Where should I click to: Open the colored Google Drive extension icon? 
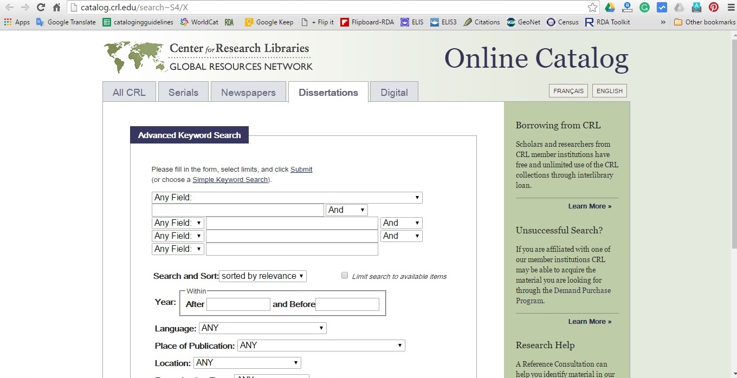coord(610,8)
